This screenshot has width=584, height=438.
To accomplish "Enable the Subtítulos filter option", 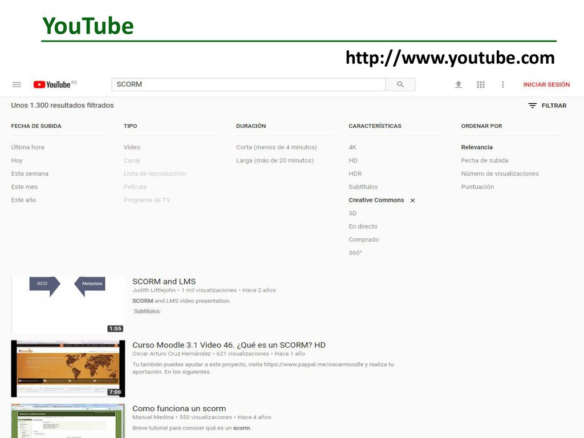I will tap(363, 187).
